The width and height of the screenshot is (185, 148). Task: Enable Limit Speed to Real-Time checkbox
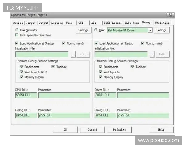coord(17,35)
